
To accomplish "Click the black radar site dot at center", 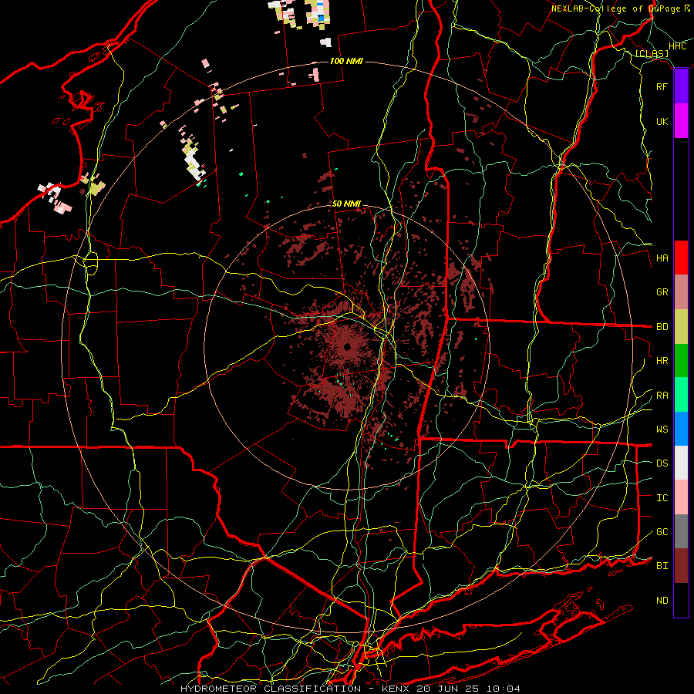I will click(348, 346).
